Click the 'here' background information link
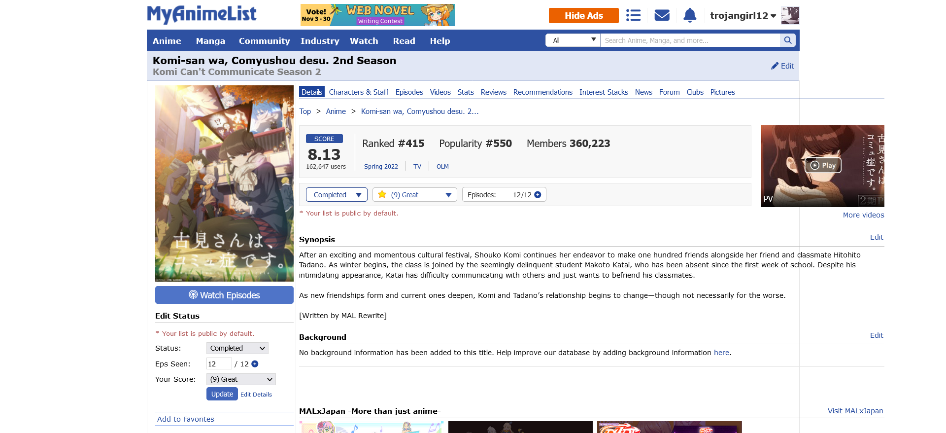The height and width of the screenshot is (433, 946). pos(721,353)
